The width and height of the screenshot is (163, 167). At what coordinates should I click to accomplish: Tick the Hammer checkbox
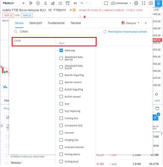pos(61,133)
